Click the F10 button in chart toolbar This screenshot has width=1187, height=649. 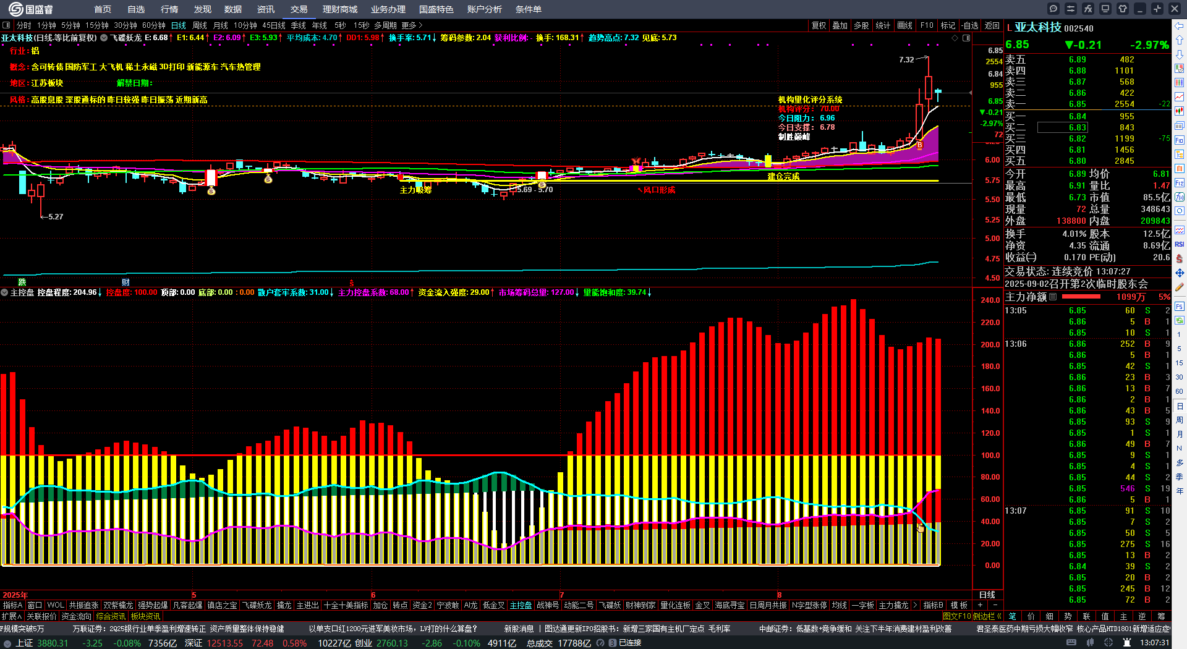pyautogui.click(x=927, y=25)
